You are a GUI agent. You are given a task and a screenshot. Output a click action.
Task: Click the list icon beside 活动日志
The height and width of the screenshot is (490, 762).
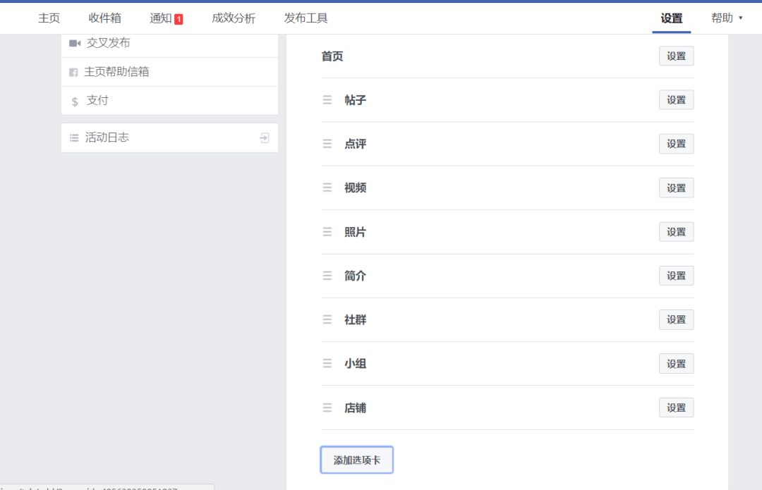(x=74, y=137)
